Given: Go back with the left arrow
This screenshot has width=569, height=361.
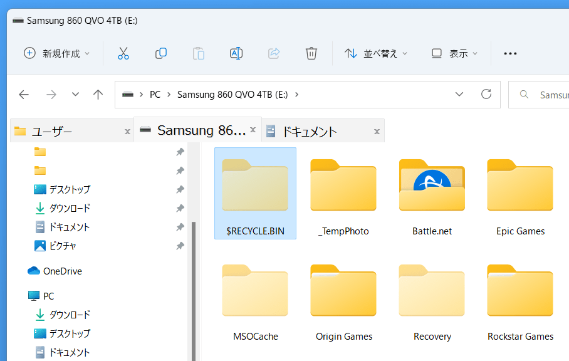Looking at the screenshot, I should coord(24,95).
